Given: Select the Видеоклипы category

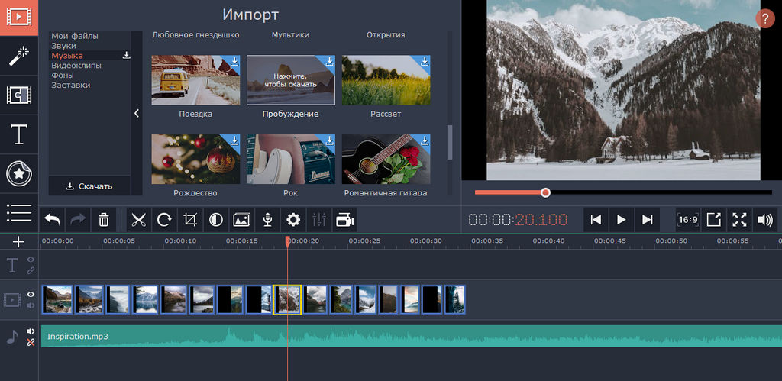Looking at the screenshot, I should (x=76, y=66).
